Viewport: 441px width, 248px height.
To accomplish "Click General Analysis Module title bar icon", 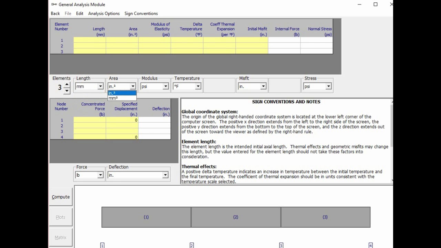I will click(54, 4).
